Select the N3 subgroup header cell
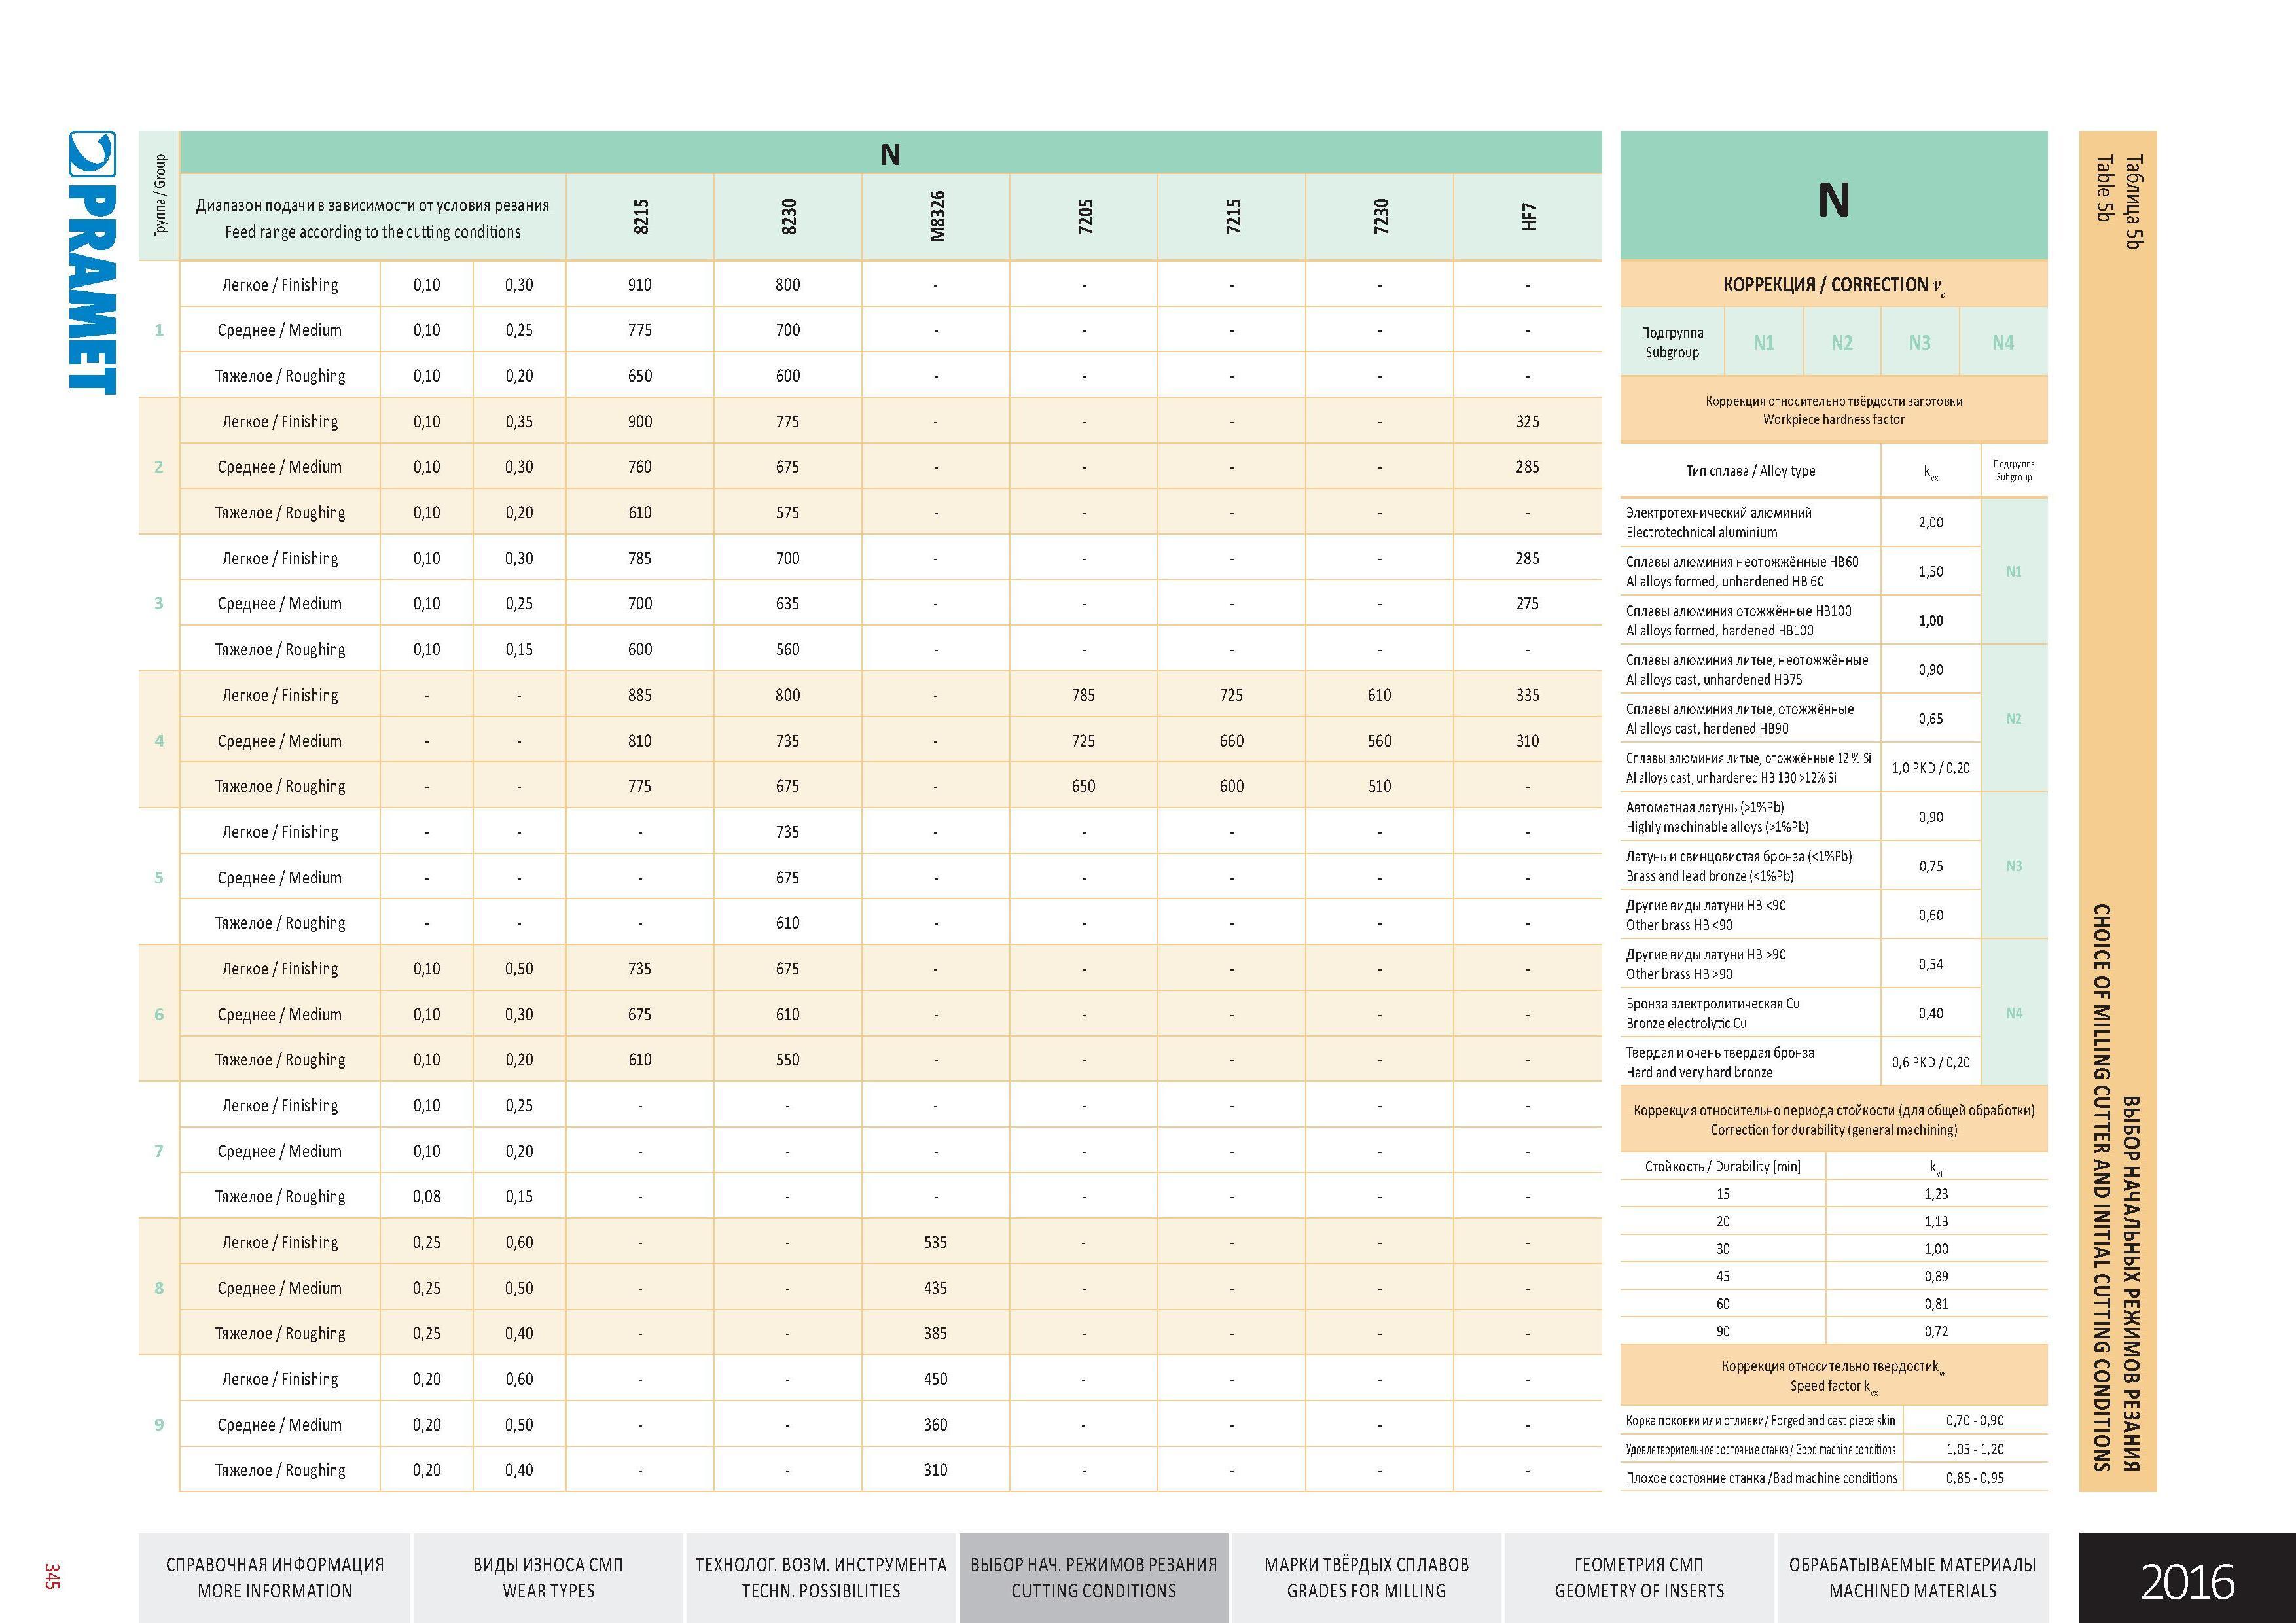This screenshot has width=2296, height=1623. (x=1920, y=343)
